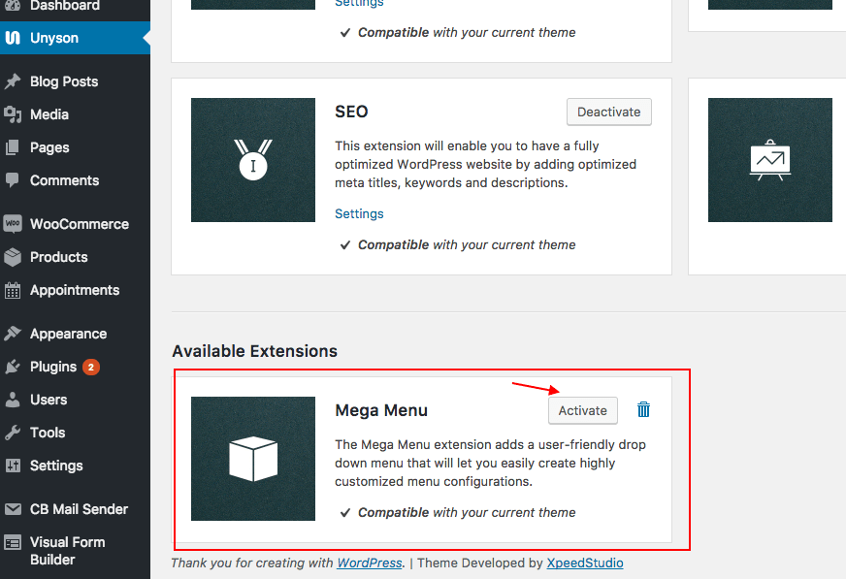Follow the XpeedStudio footer link
846x579 pixels.
pos(585,563)
